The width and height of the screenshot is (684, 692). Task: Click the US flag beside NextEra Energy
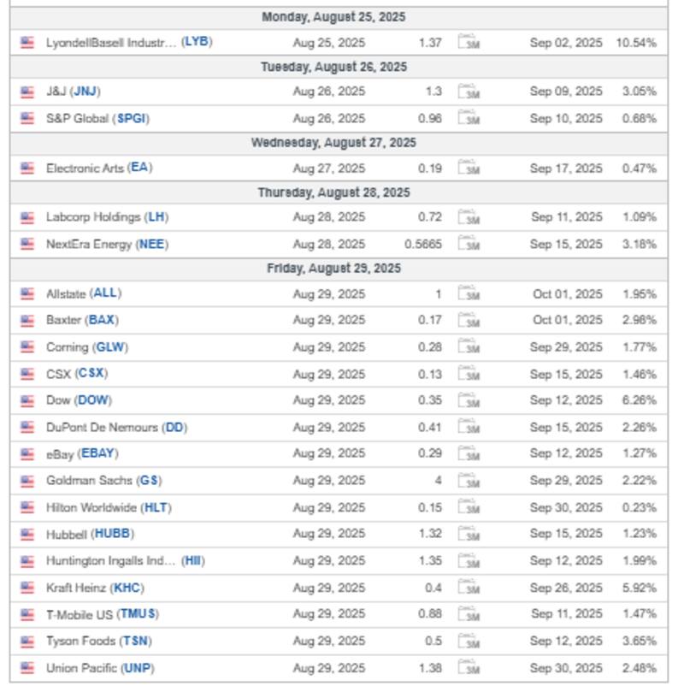(27, 244)
